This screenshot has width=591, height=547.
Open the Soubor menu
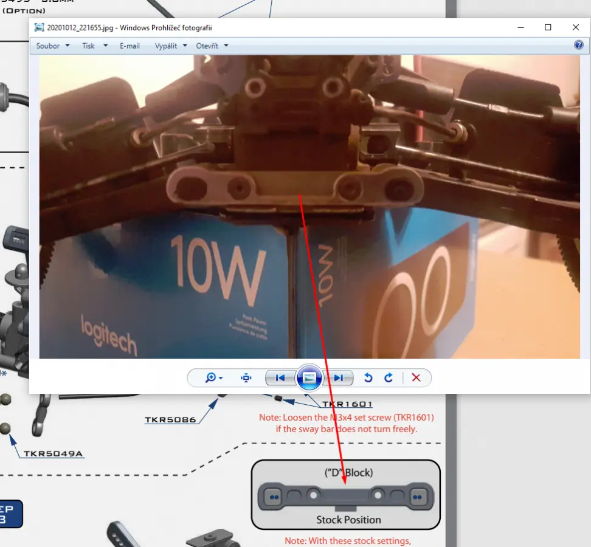coord(48,46)
